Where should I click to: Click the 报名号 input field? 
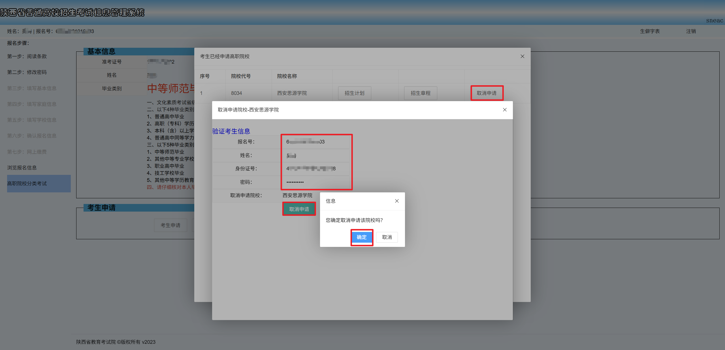point(316,142)
